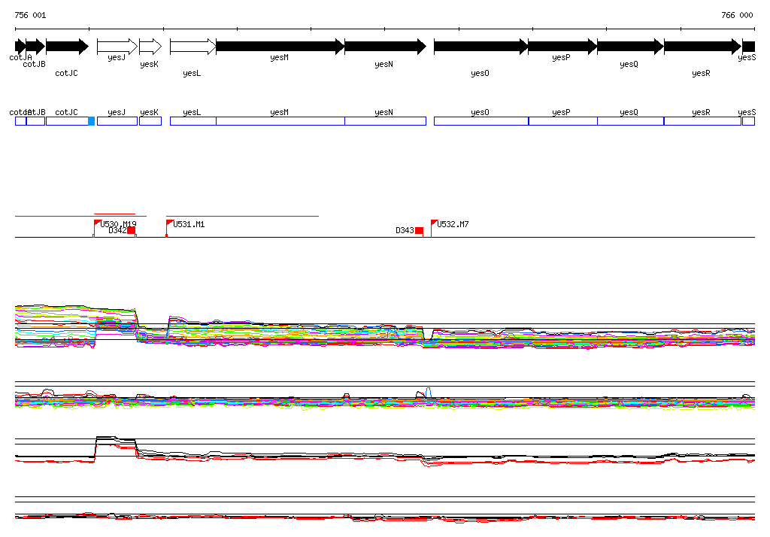770x537 pixels.
Task: Select the yesR blue outlined box
Action: (x=703, y=121)
